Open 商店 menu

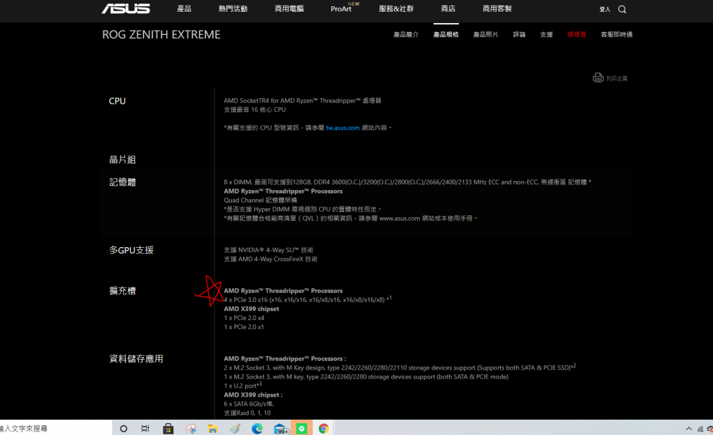coord(448,8)
